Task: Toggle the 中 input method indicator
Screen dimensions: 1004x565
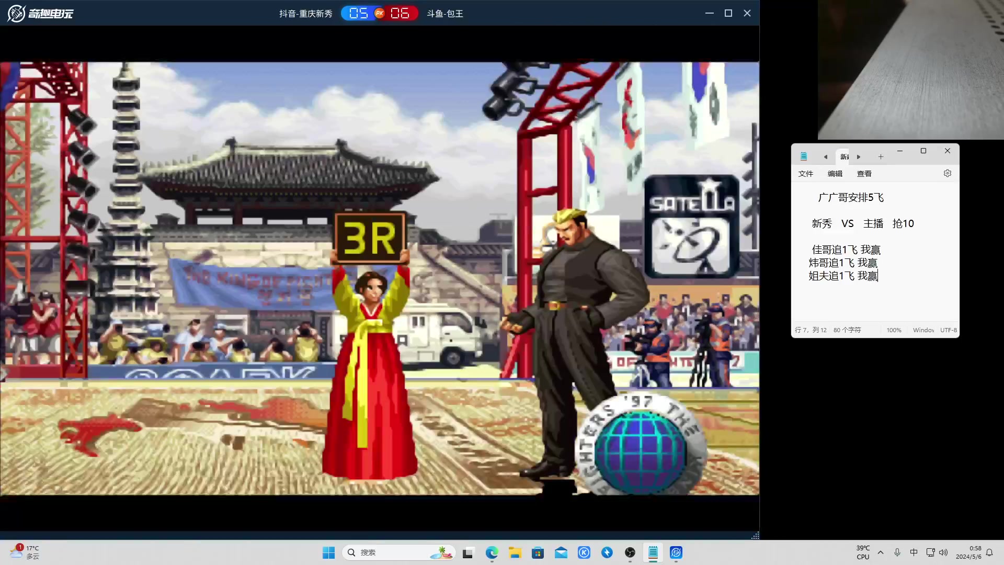Action: 914,552
